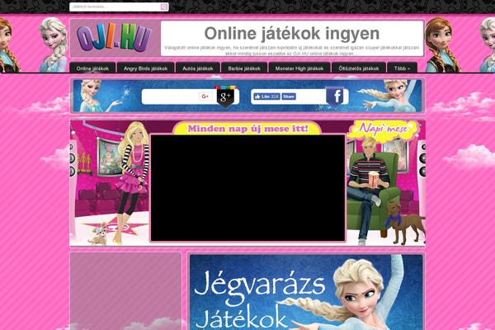Click the Facebook Share button
The width and height of the screenshot is (495, 330).
[289, 97]
